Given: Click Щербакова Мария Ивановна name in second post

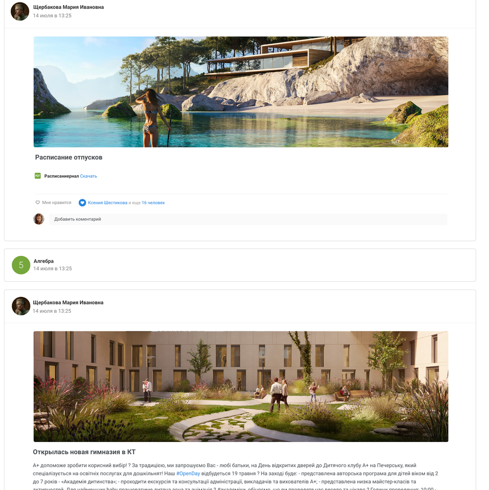Looking at the screenshot, I should [x=68, y=303].
